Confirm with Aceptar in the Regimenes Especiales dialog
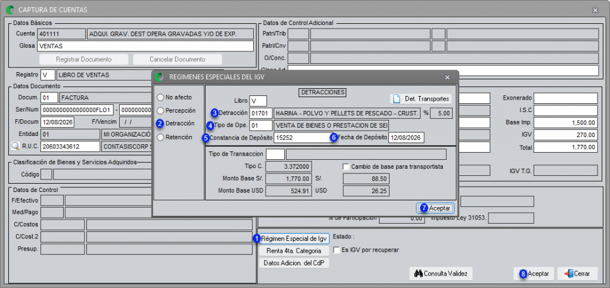 coord(435,208)
